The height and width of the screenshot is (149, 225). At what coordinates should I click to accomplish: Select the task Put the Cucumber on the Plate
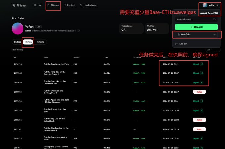(x=55, y=138)
